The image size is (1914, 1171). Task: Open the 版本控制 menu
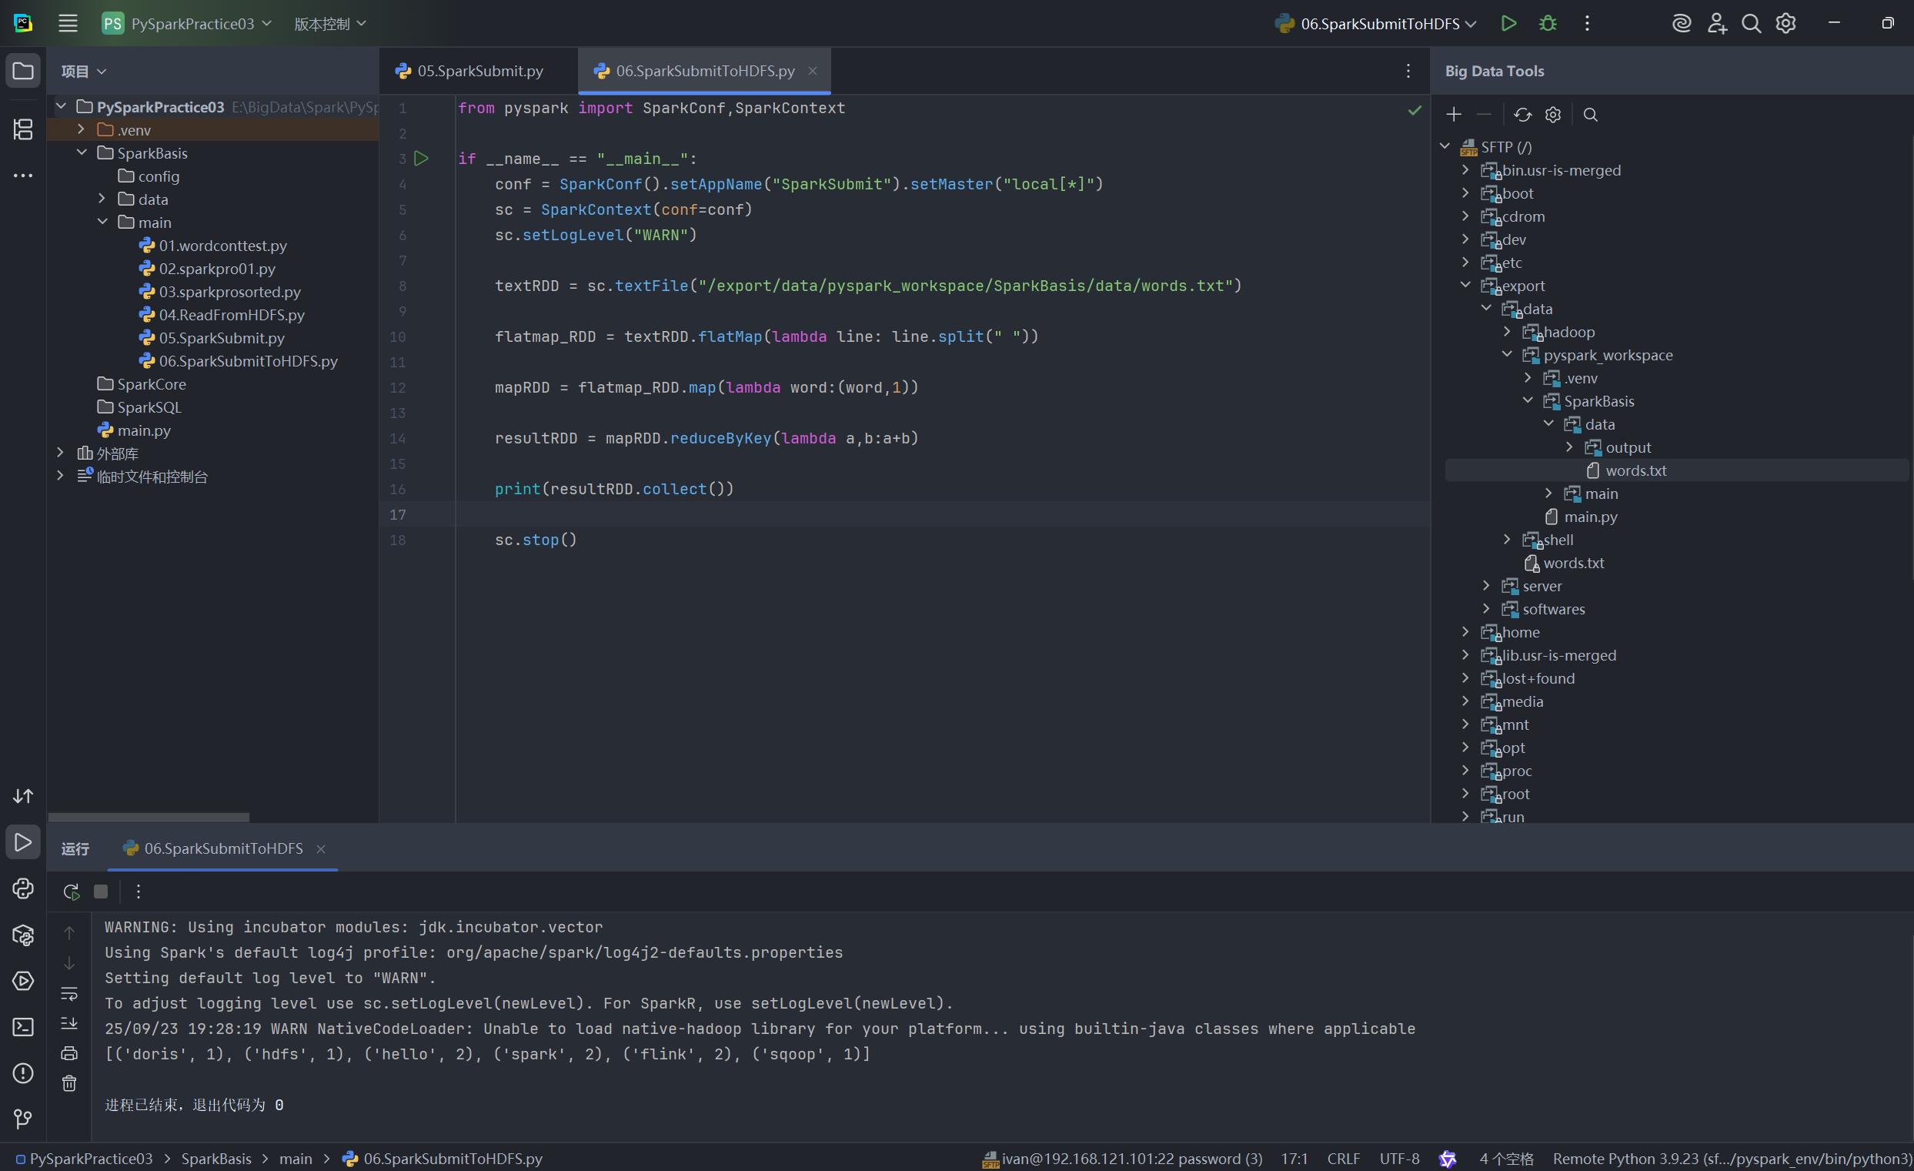pos(329,24)
